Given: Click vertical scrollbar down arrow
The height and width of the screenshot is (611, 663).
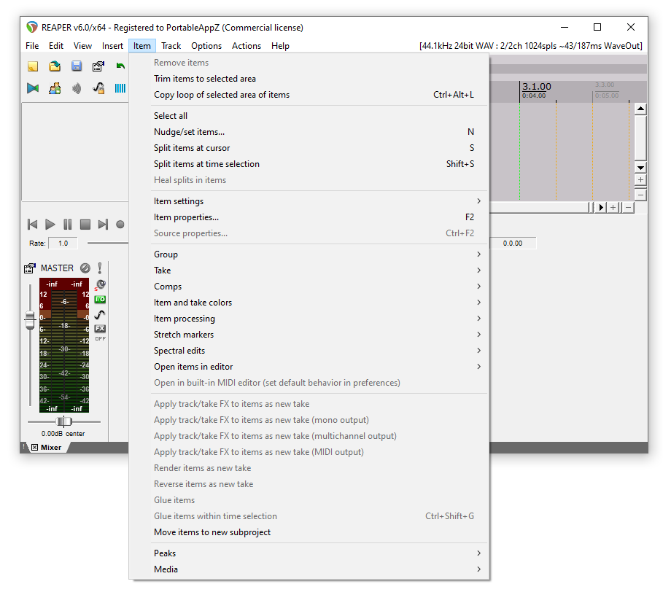Looking at the screenshot, I should (x=640, y=168).
